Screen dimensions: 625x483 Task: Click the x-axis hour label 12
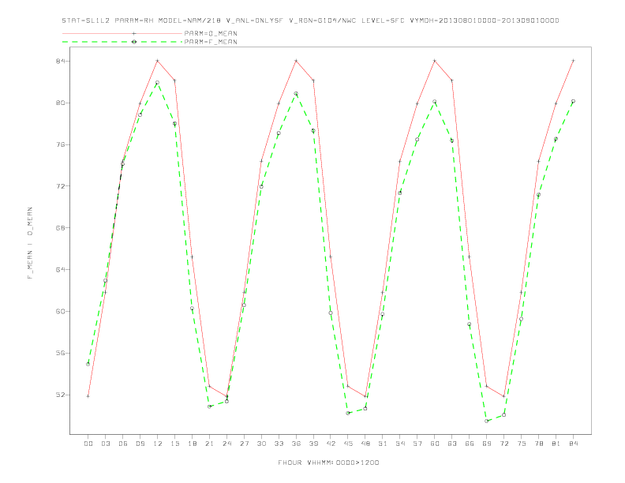158,444
